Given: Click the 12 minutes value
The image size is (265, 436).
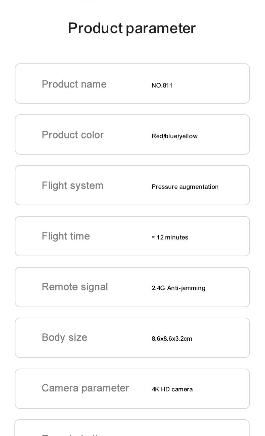Looking at the screenshot, I should tap(172, 237).
